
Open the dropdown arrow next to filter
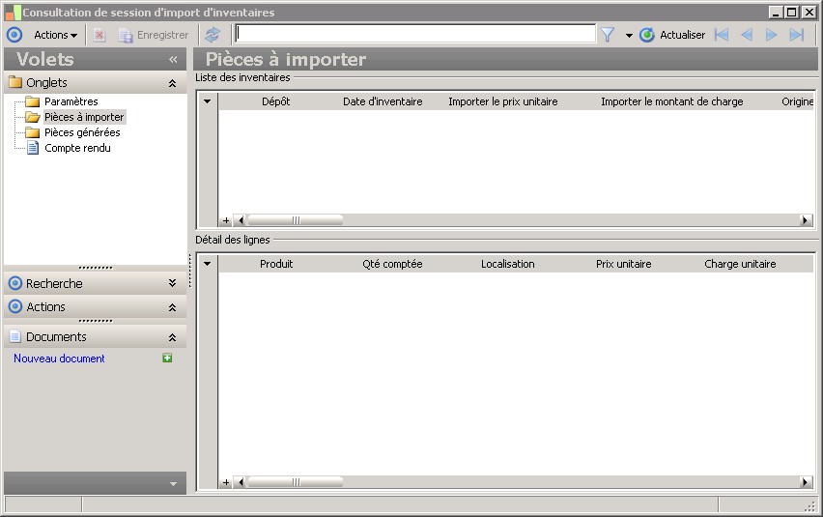pos(629,35)
